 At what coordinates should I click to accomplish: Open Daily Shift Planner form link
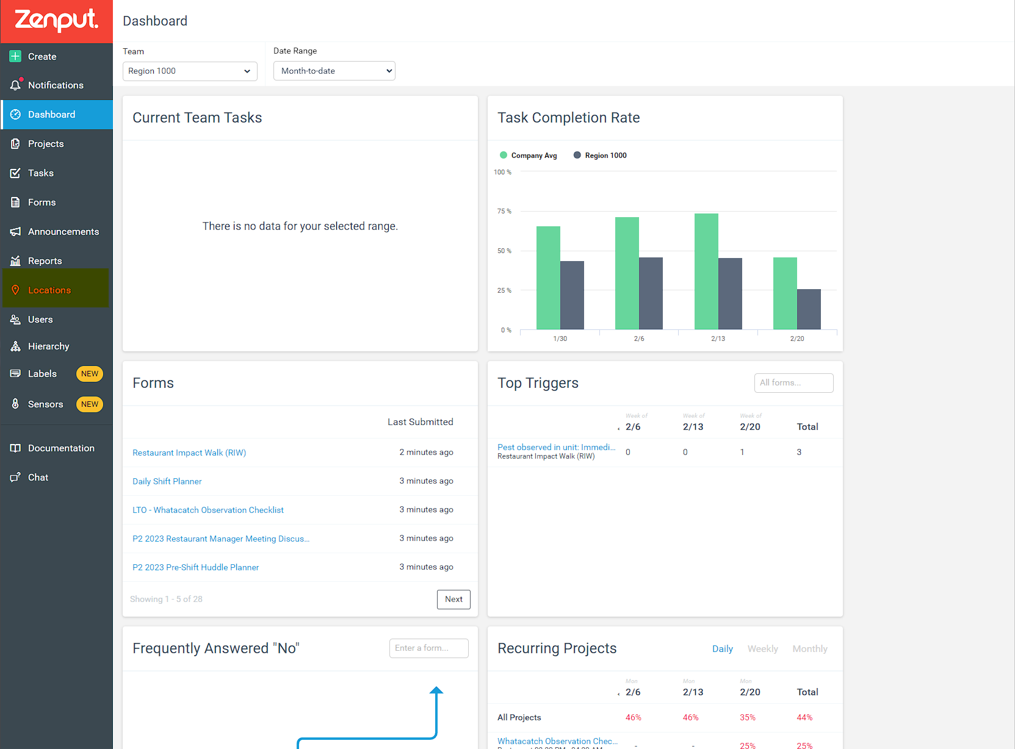tap(167, 481)
